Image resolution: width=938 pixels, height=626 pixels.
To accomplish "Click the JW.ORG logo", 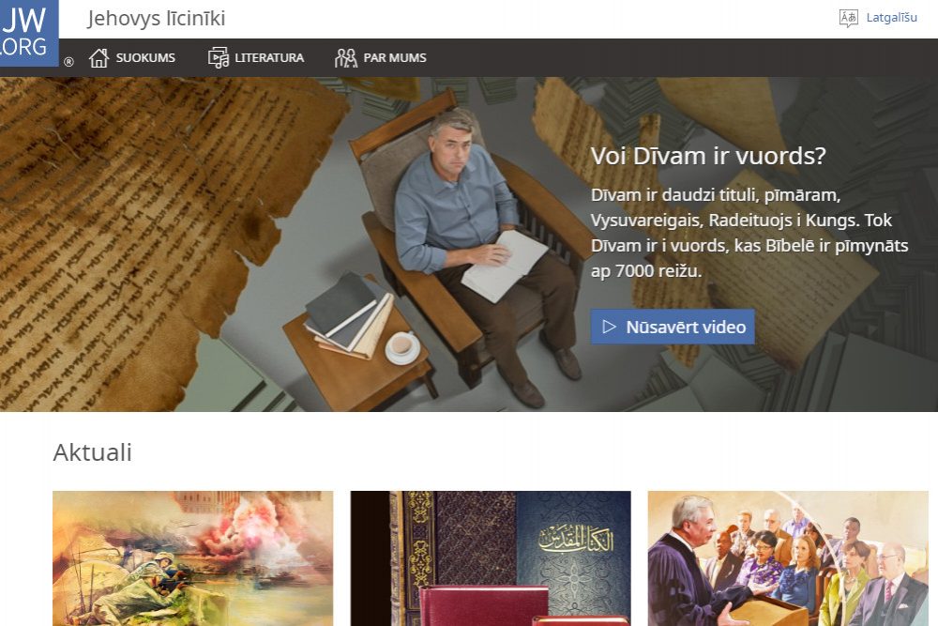I will point(28,32).
